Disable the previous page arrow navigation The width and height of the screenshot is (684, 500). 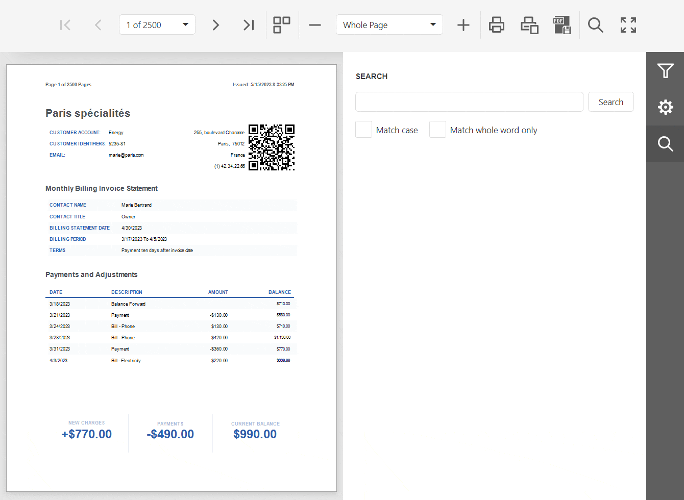click(98, 24)
